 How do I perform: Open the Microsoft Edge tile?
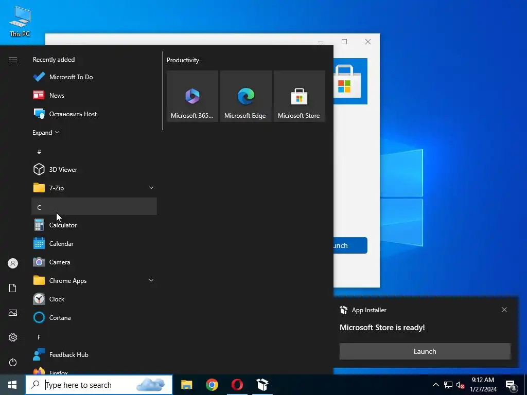(x=245, y=96)
